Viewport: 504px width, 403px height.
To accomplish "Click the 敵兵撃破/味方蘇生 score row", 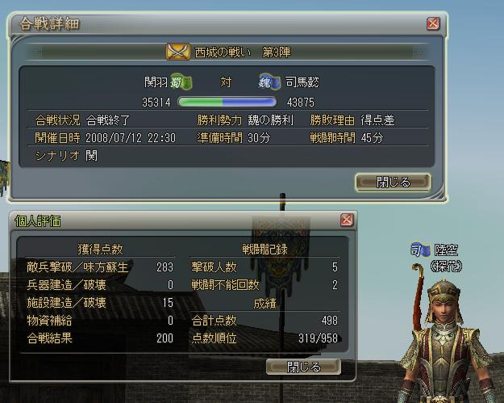I will (100, 267).
